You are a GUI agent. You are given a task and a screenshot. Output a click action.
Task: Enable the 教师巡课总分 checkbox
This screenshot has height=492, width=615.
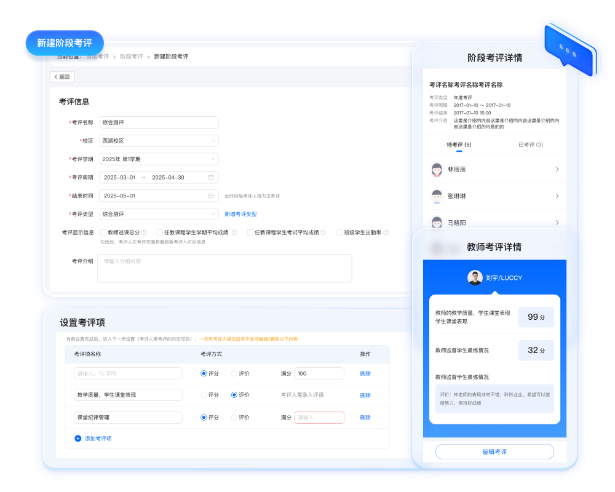point(103,233)
